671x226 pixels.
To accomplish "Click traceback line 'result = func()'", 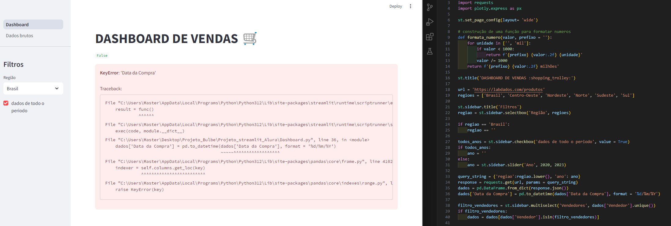I will pos(135,109).
